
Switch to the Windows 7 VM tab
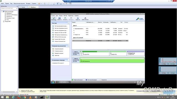pyautogui.click(x=33, y=7)
